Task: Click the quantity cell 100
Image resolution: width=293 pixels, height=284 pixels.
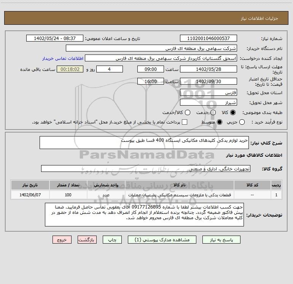Action: (x=68, y=195)
